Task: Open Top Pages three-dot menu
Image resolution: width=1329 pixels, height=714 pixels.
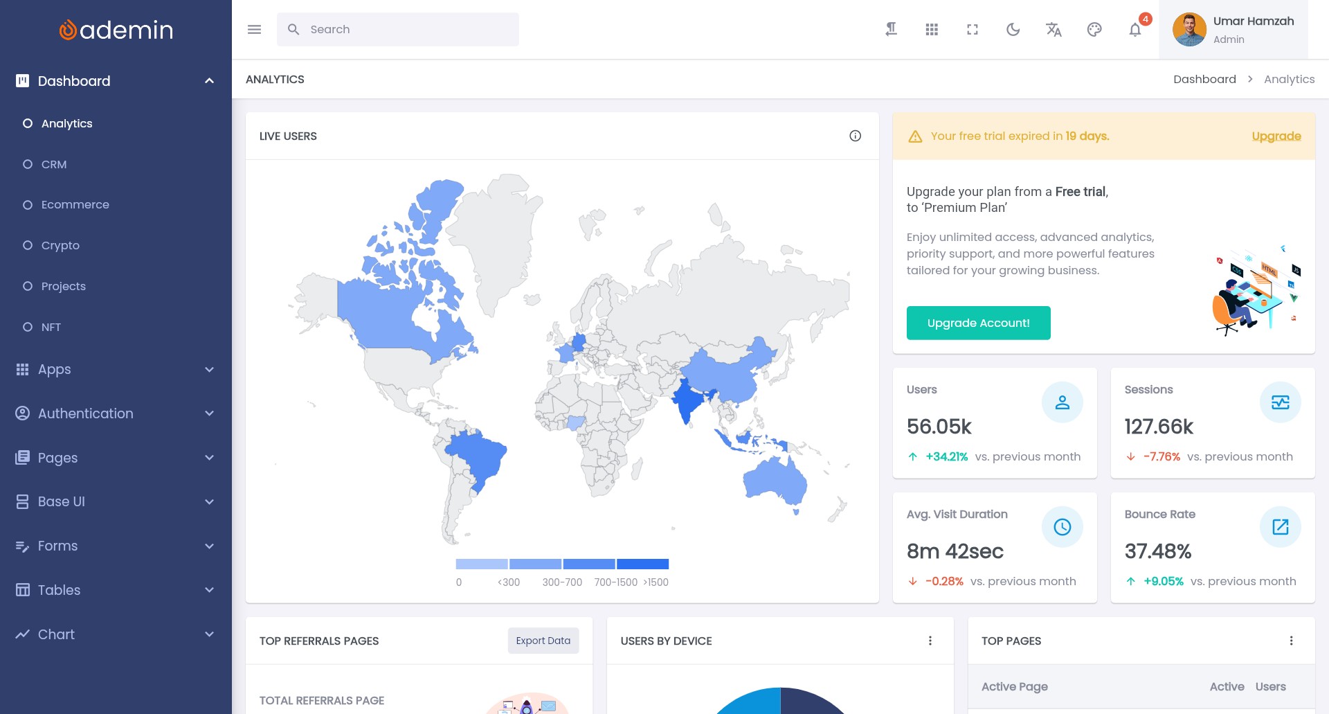Action: 1291,641
